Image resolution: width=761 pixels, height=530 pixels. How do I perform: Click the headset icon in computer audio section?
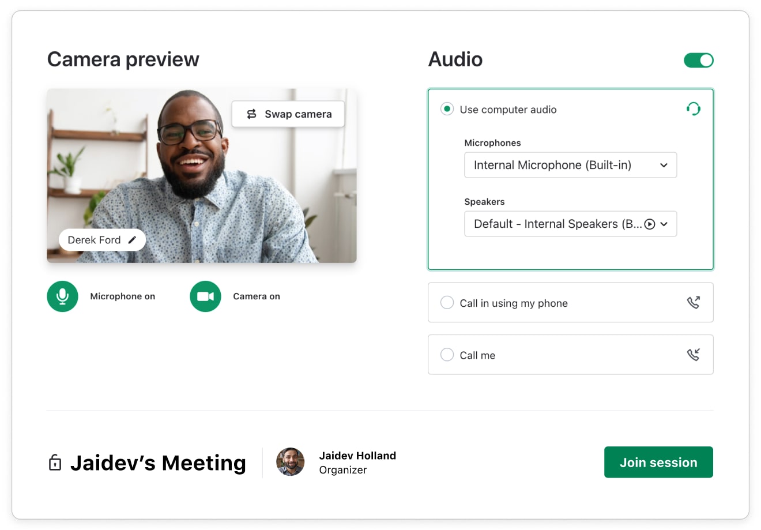pyautogui.click(x=694, y=108)
